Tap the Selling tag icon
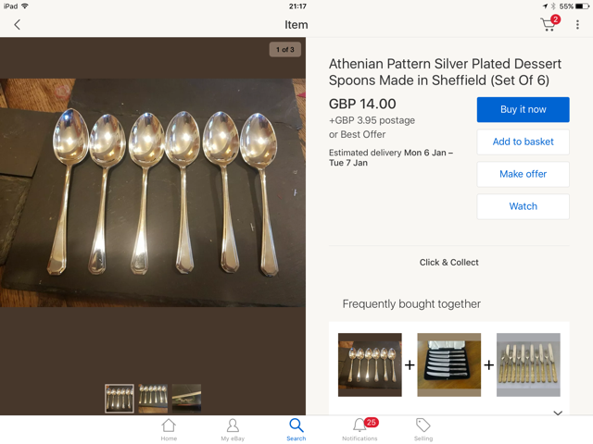 tap(423, 429)
